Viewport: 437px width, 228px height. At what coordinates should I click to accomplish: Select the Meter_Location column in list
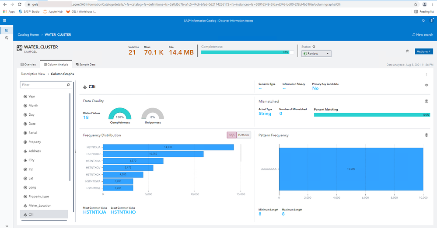click(41, 205)
